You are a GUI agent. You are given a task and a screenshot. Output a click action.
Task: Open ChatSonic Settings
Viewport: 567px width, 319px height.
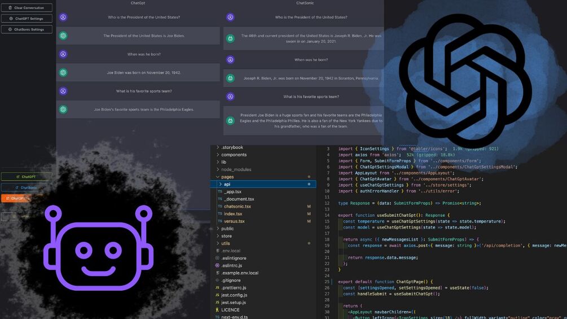[x=27, y=29]
